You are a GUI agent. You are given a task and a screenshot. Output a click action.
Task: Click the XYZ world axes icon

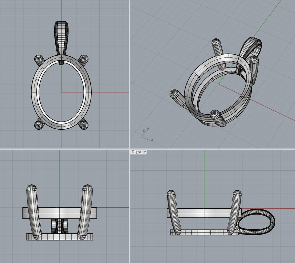click(146, 134)
